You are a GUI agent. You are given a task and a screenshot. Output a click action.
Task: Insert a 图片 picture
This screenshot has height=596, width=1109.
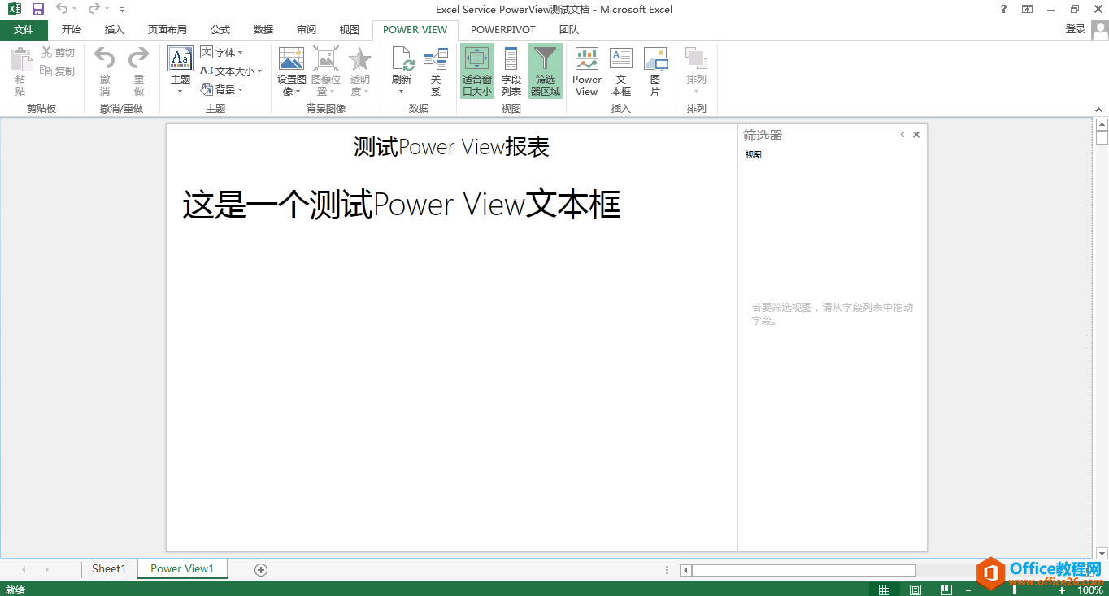click(x=655, y=71)
